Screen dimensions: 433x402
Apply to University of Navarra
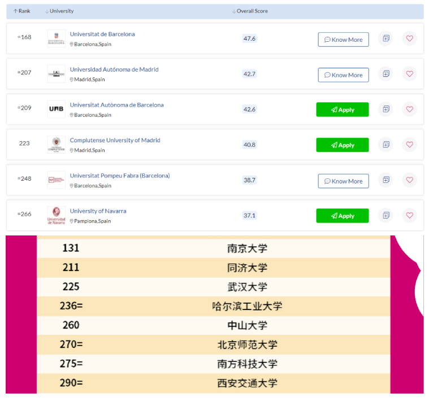pyautogui.click(x=343, y=216)
